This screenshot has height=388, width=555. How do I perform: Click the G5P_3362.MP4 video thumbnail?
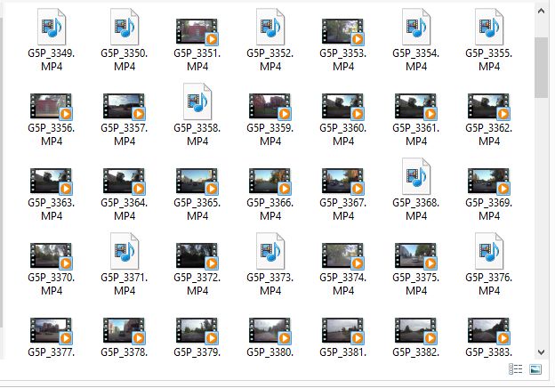coord(488,107)
